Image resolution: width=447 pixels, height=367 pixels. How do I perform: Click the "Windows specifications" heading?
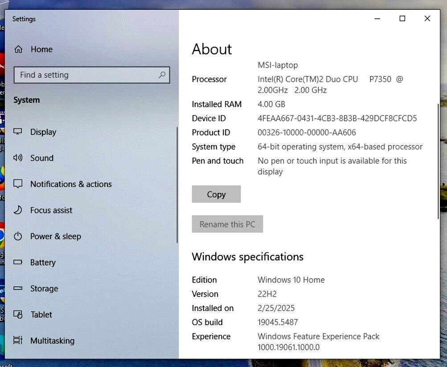[248, 257]
